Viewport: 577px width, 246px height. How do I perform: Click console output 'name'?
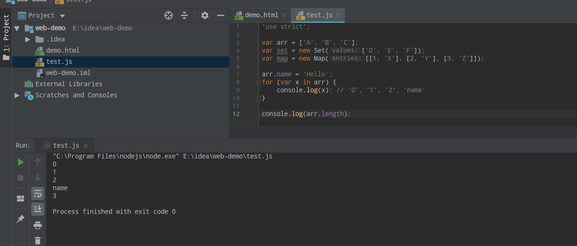(x=60, y=188)
